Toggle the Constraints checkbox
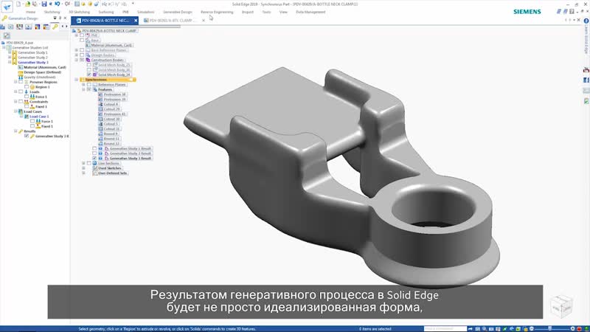 click(21, 102)
